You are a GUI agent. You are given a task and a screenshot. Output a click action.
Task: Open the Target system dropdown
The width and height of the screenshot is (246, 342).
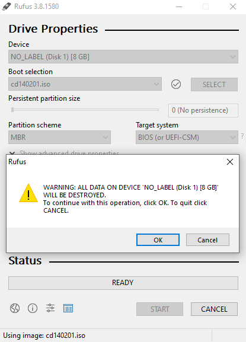[187, 137]
